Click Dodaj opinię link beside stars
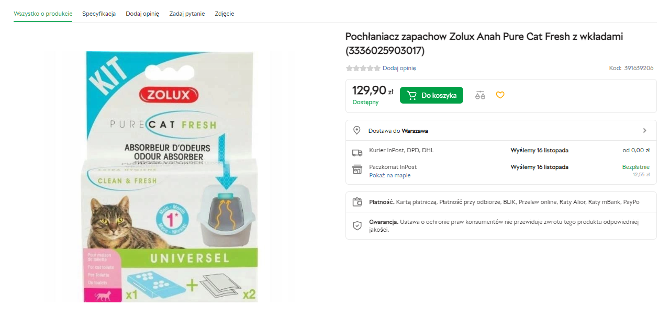Viewport: 670px width, 317px height. (x=399, y=68)
